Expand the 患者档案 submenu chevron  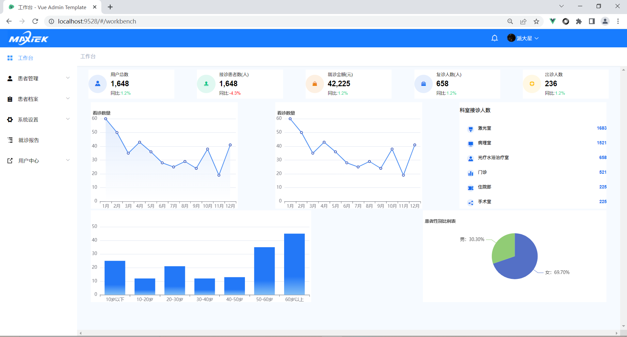[x=68, y=98]
